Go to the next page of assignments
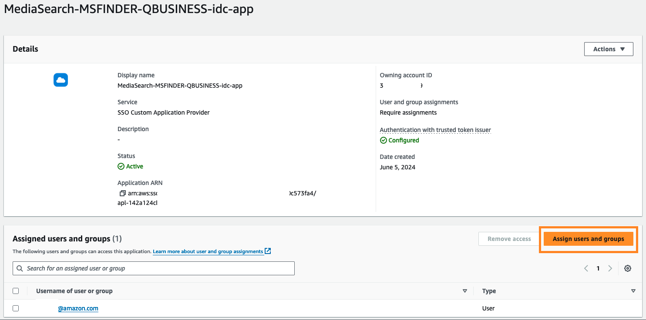Screen dimensions: 646x320 (610, 268)
